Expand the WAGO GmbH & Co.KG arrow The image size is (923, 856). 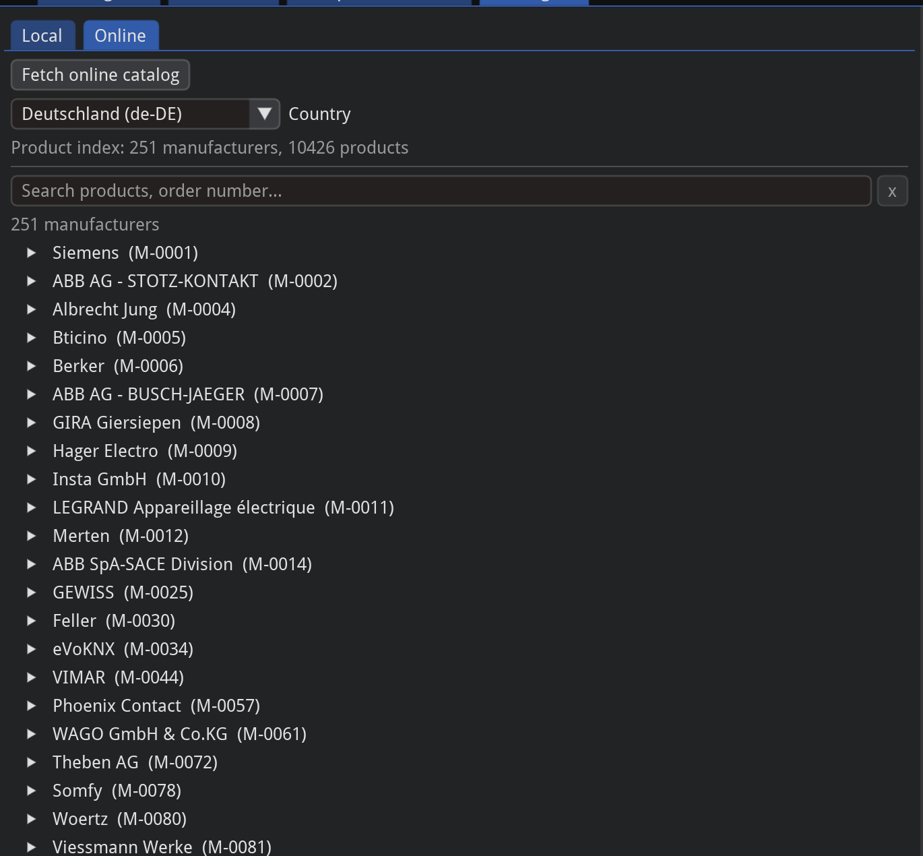31,734
